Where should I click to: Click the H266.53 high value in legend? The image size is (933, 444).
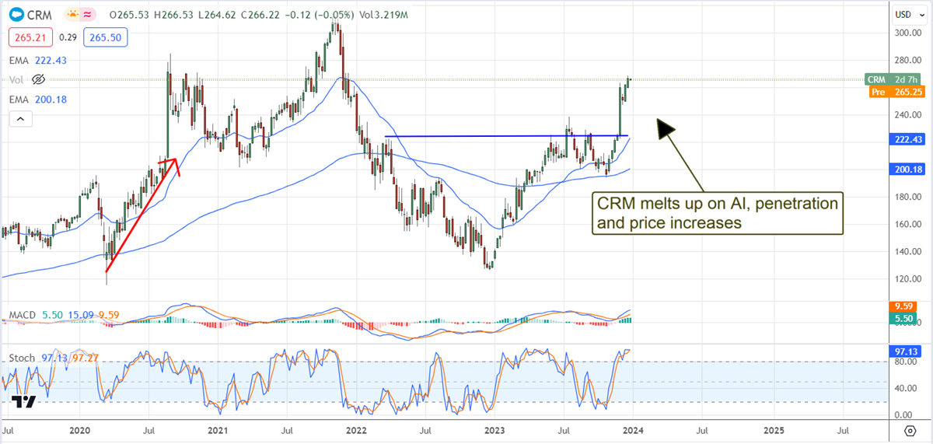(173, 15)
